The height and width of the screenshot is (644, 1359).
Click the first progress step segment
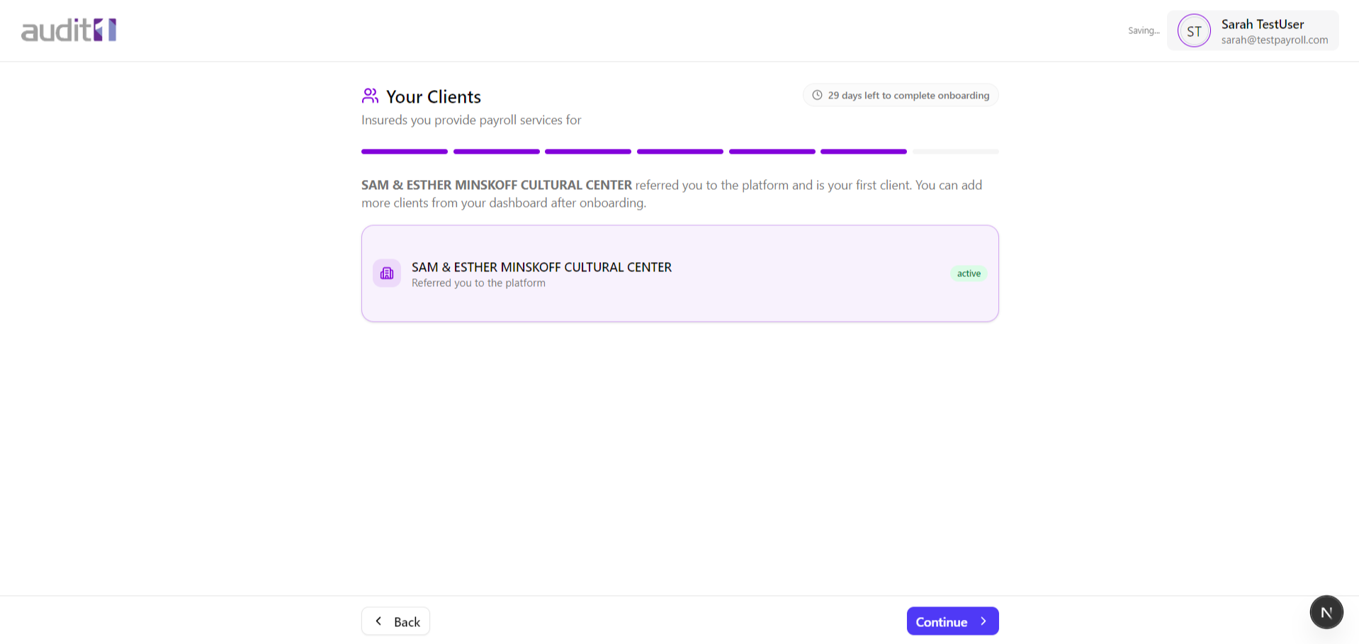click(x=405, y=152)
